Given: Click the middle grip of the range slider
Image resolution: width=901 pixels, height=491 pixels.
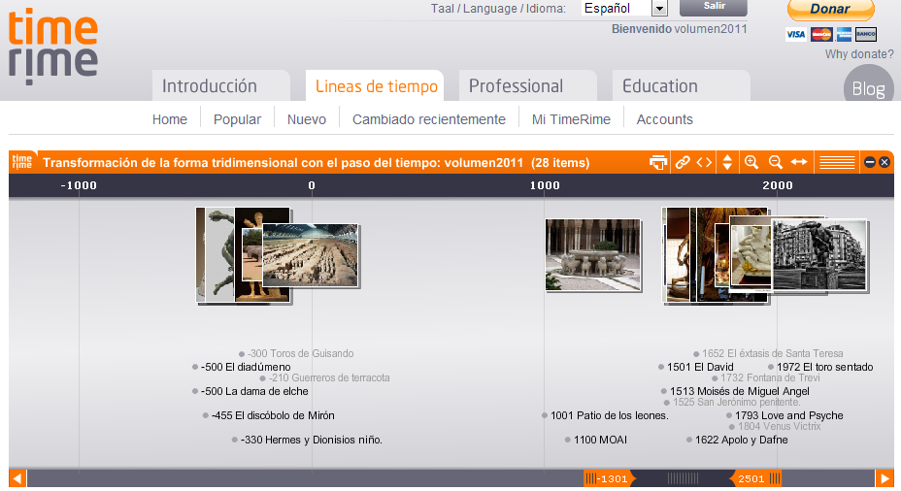Looking at the screenshot, I should click(x=683, y=478).
